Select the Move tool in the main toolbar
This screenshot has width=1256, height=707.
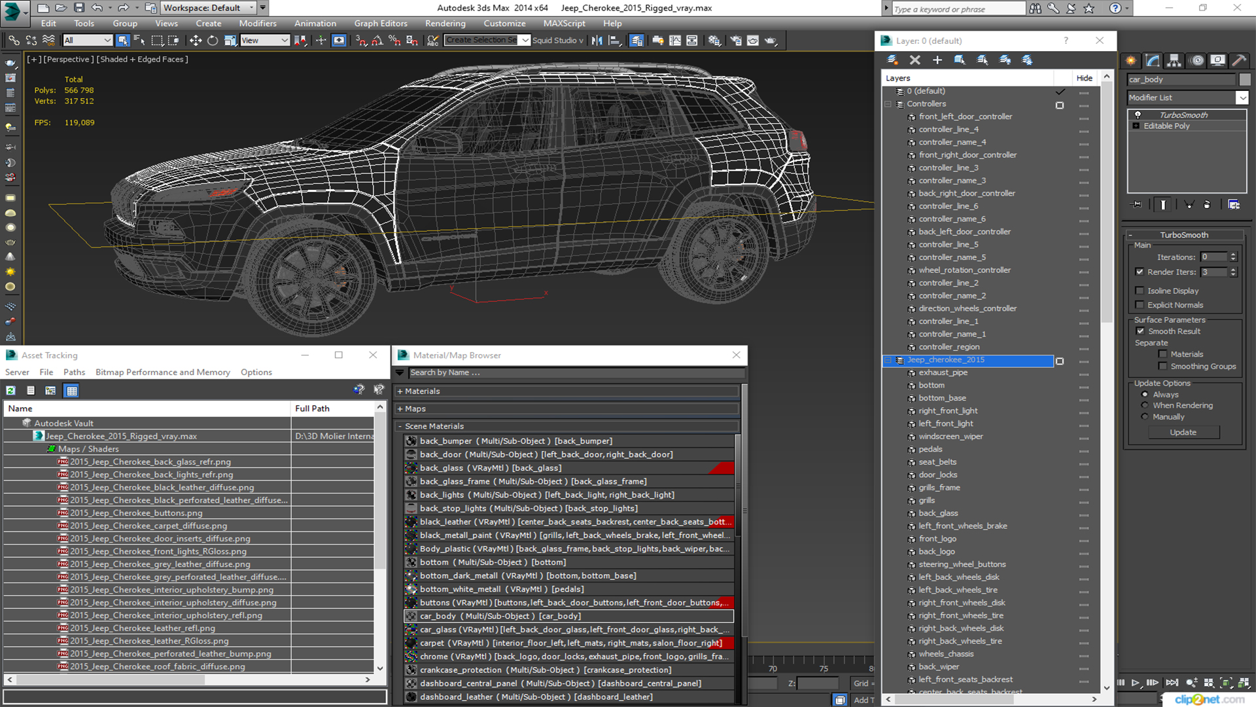(x=195, y=41)
